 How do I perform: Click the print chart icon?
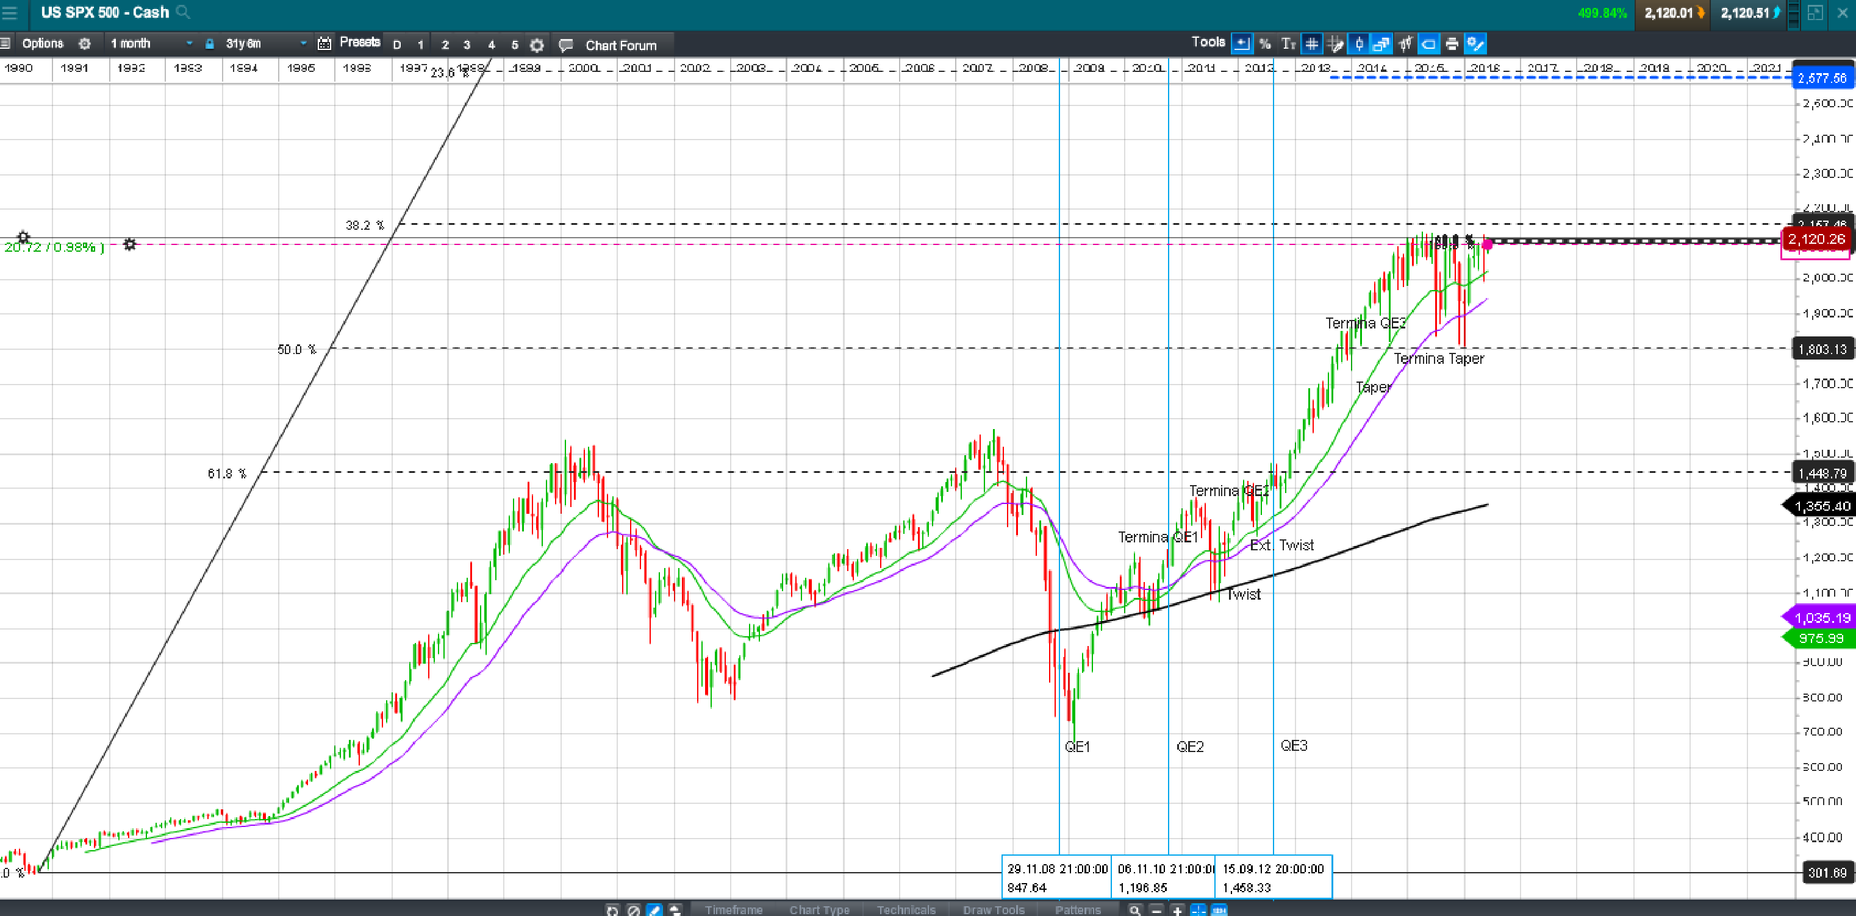point(1452,44)
